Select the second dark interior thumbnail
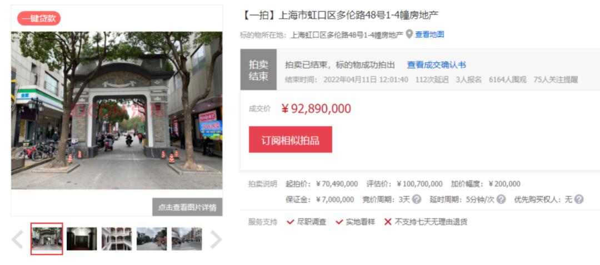 (x=82, y=239)
